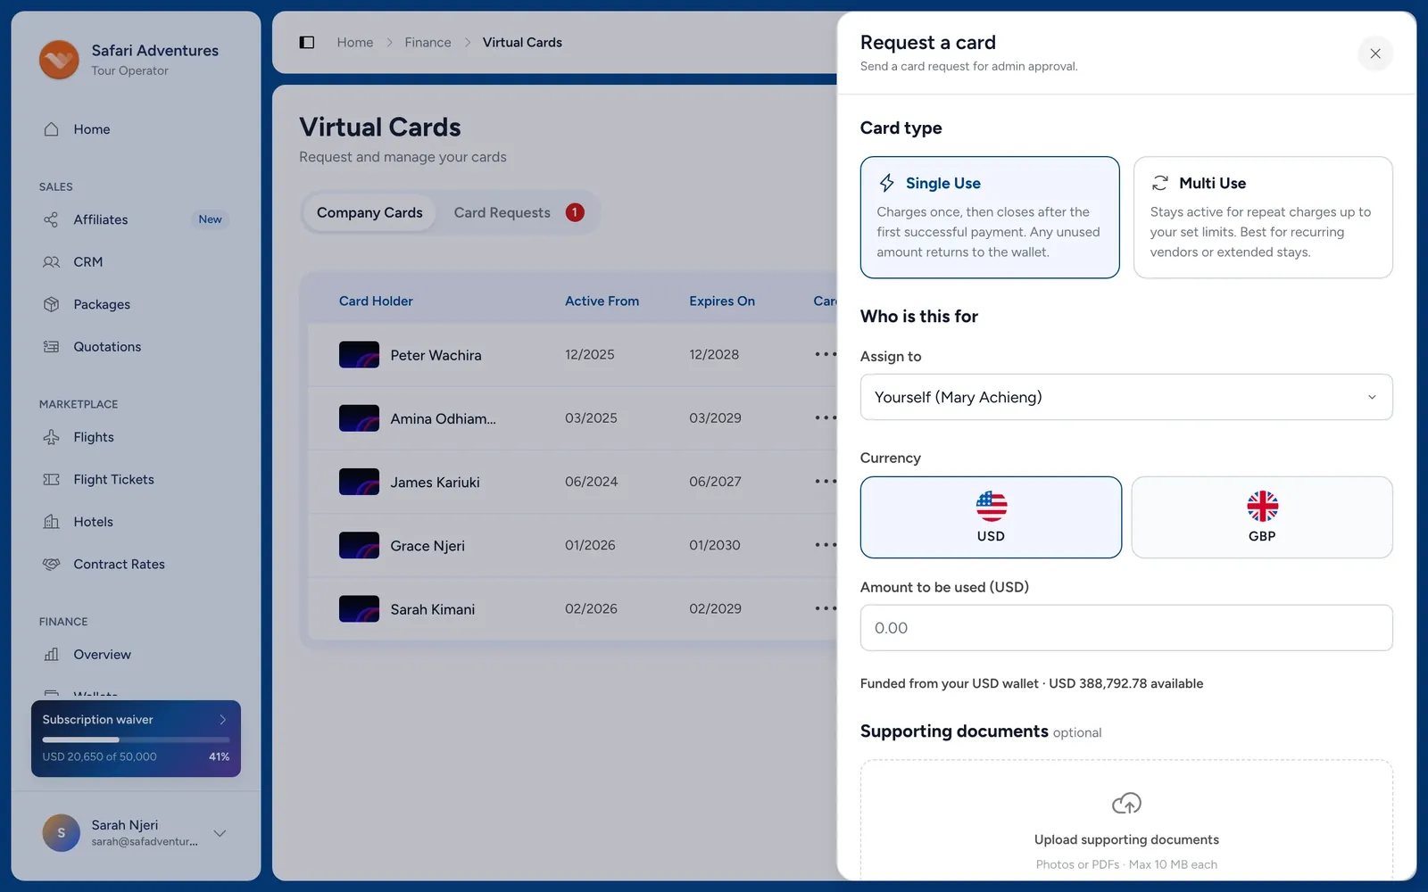Click Peter Wachira's card thumbnail
The image size is (1428, 892).
click(x=359, y=355)
